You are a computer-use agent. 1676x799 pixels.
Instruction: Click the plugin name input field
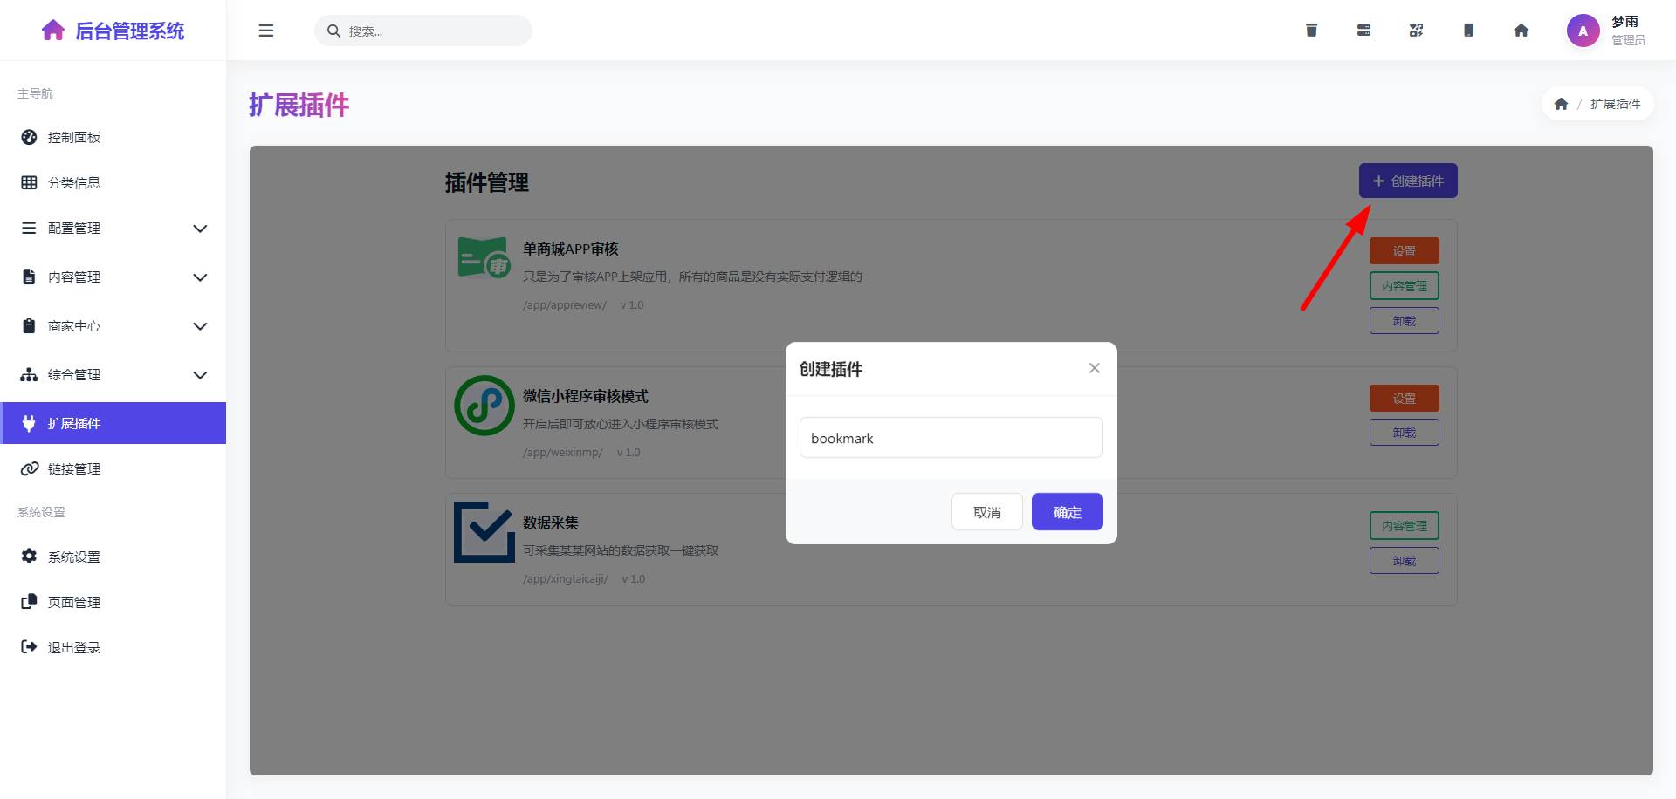pos(951,438)
